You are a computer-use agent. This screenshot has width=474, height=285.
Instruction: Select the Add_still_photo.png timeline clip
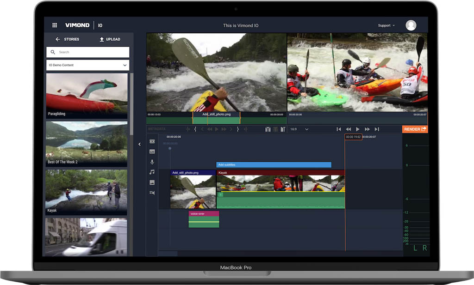click(193, 189)
